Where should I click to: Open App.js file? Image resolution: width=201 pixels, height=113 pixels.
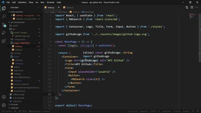tap(25, 67)
